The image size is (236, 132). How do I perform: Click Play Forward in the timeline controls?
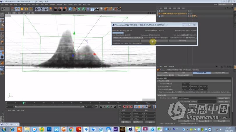pyautogui.click(x=108, y=107)
